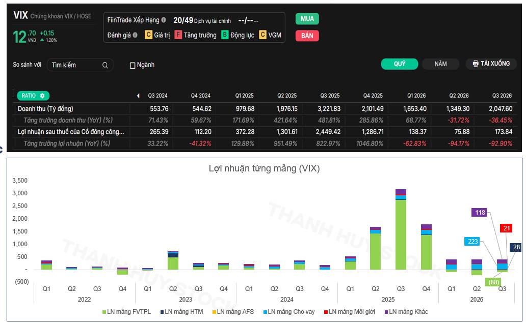Click the chart title Lợi nhuận từng mảng (VIX)
This screenshot has height=323, width=526.
pyautogui.click(x=264, y=168)
